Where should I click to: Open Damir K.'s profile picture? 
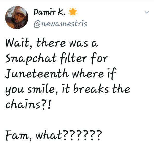(17, 18)
